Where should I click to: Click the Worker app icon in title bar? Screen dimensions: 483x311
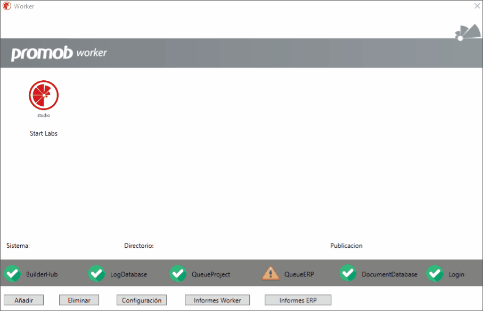point(7,6)
